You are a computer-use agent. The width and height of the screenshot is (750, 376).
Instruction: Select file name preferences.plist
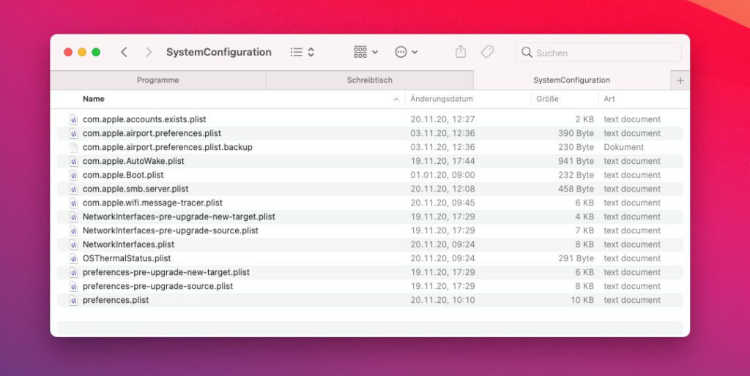pos(116,300)
